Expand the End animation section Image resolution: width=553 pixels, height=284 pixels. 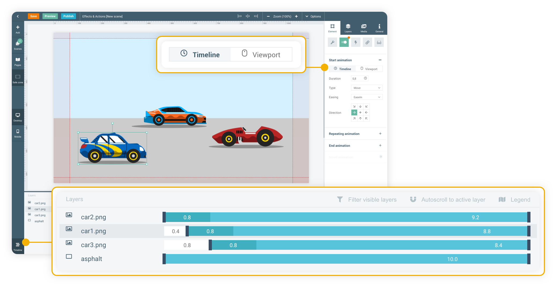click(380, 145)
